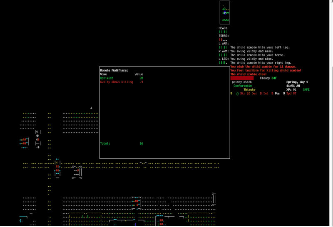Viewport: 333px width, 227px height.
Task: Click the HEAD health bar
Action: point(223,32)
